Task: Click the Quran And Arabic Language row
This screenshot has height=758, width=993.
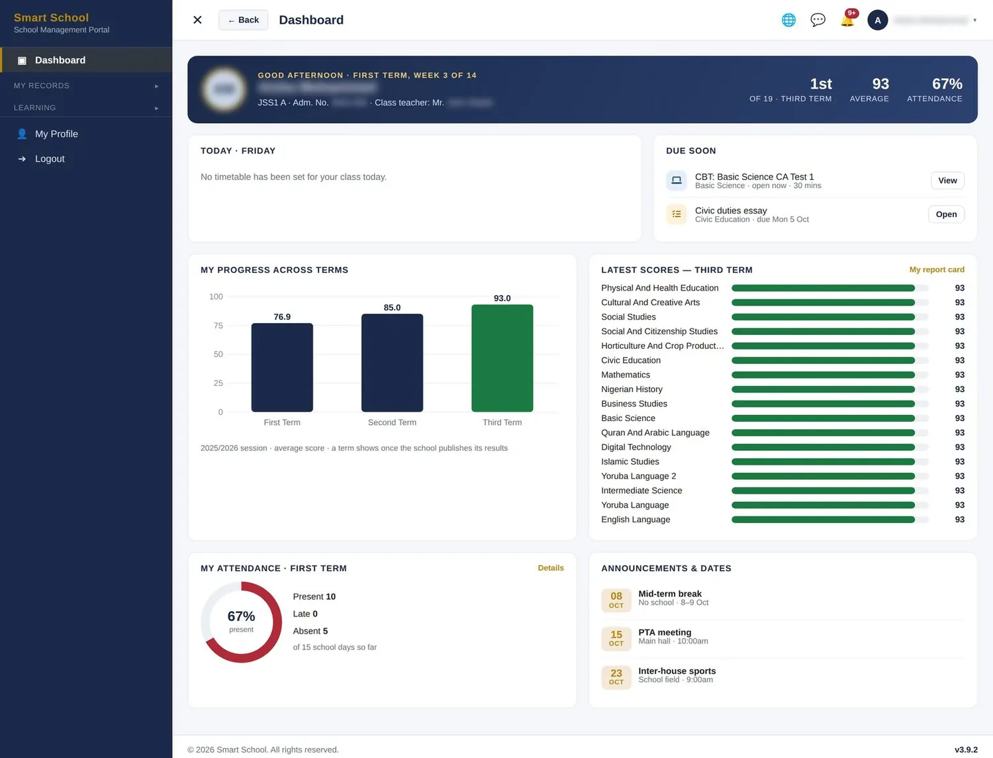Action: [x=782, y=432]
